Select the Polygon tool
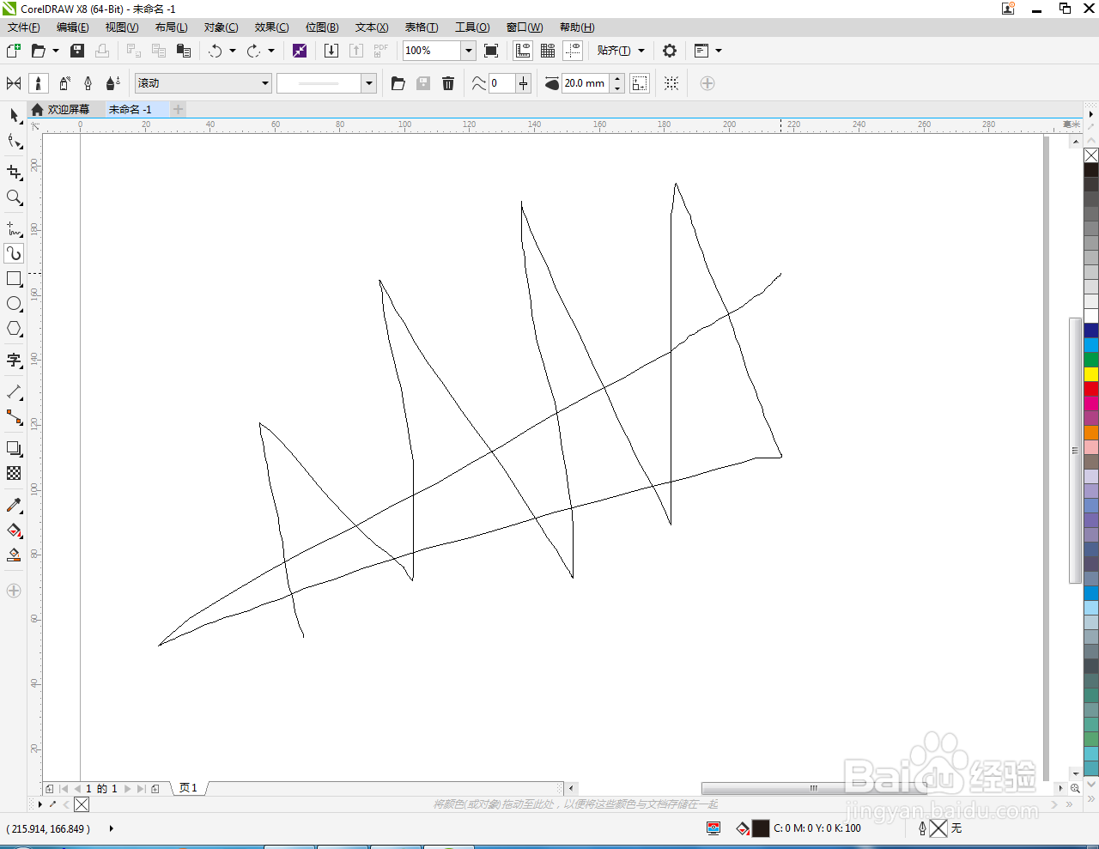This screenshot has height=849, width=1099. [14, 329]
